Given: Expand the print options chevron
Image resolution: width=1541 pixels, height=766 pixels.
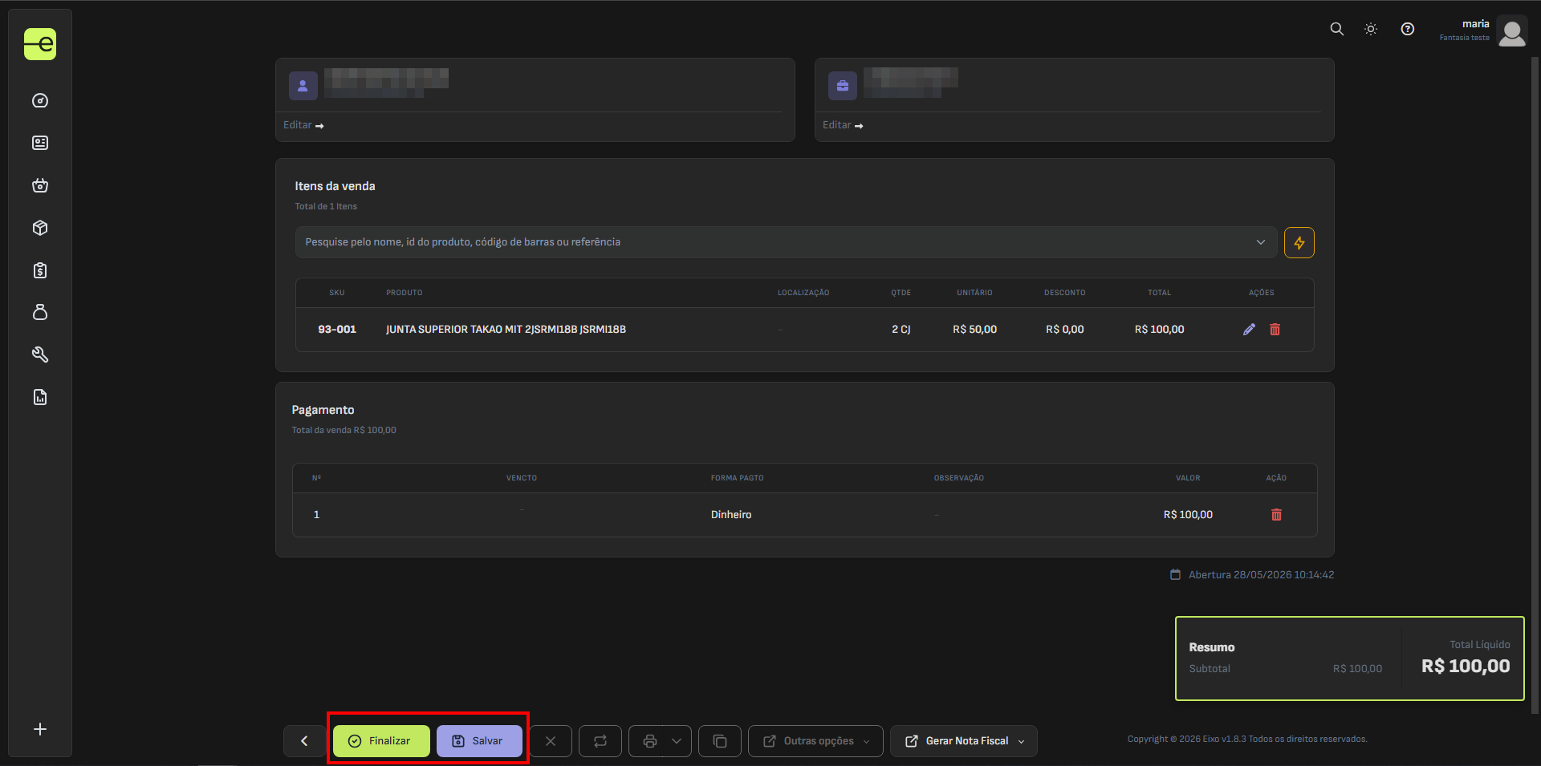Looking at the screenshot, I should (677, 741).
